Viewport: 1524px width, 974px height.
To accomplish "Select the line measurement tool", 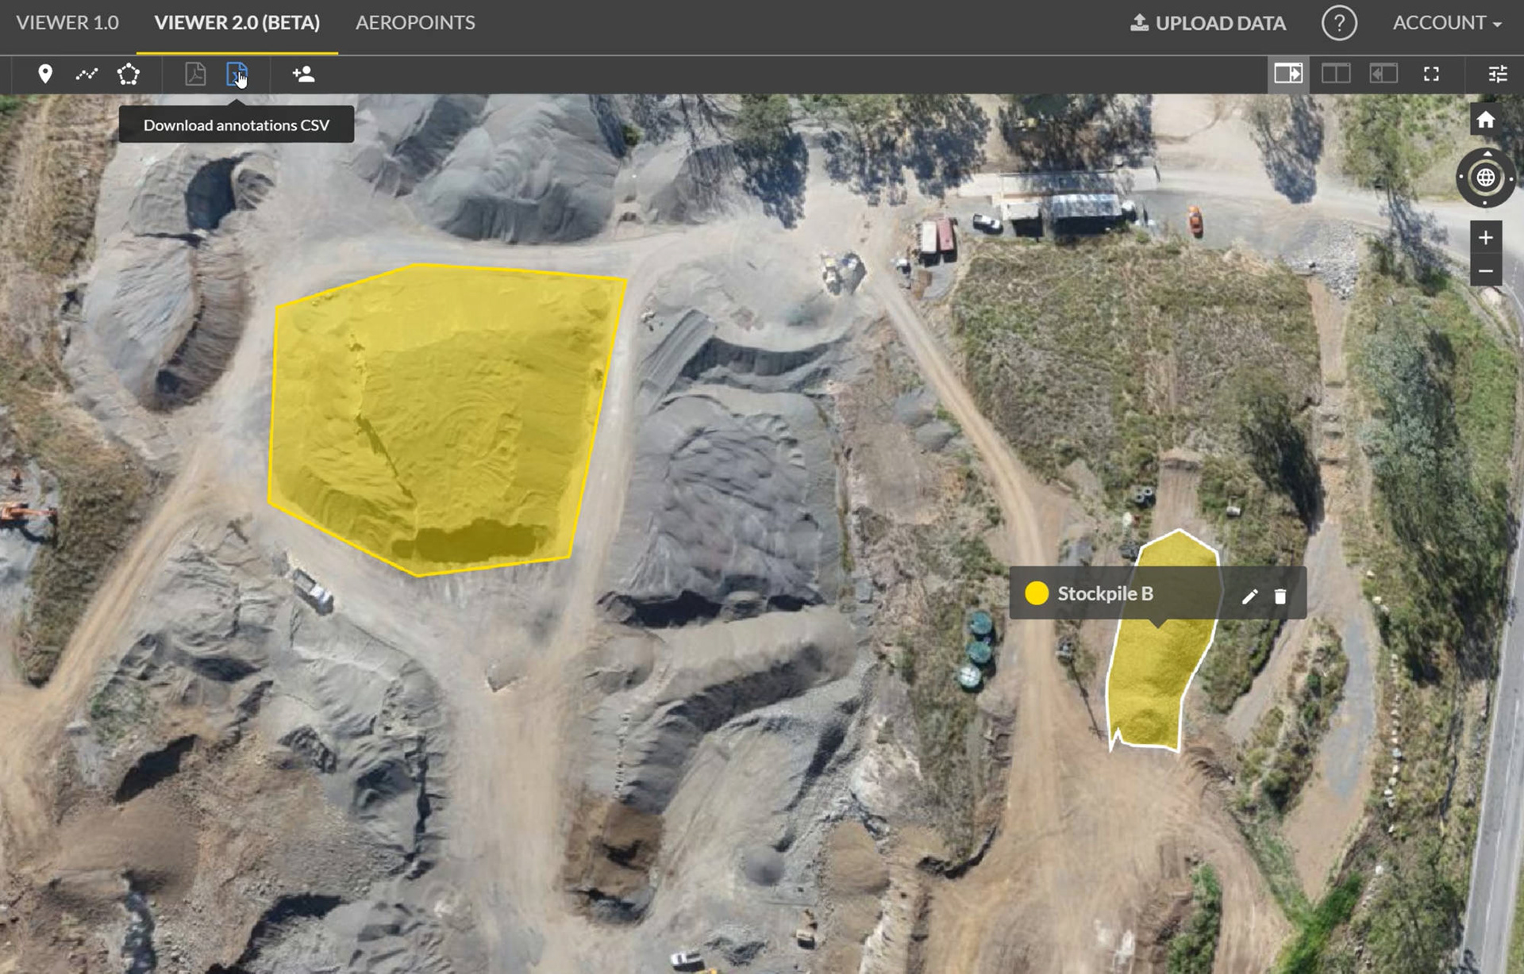I will click(x=87, y=75).
